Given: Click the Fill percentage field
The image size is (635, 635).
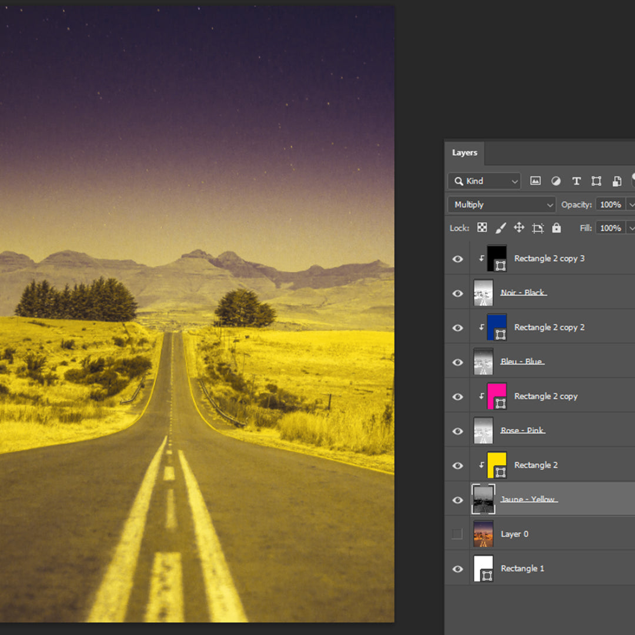Looking at the screenshot, I should (x=610, y=228).
